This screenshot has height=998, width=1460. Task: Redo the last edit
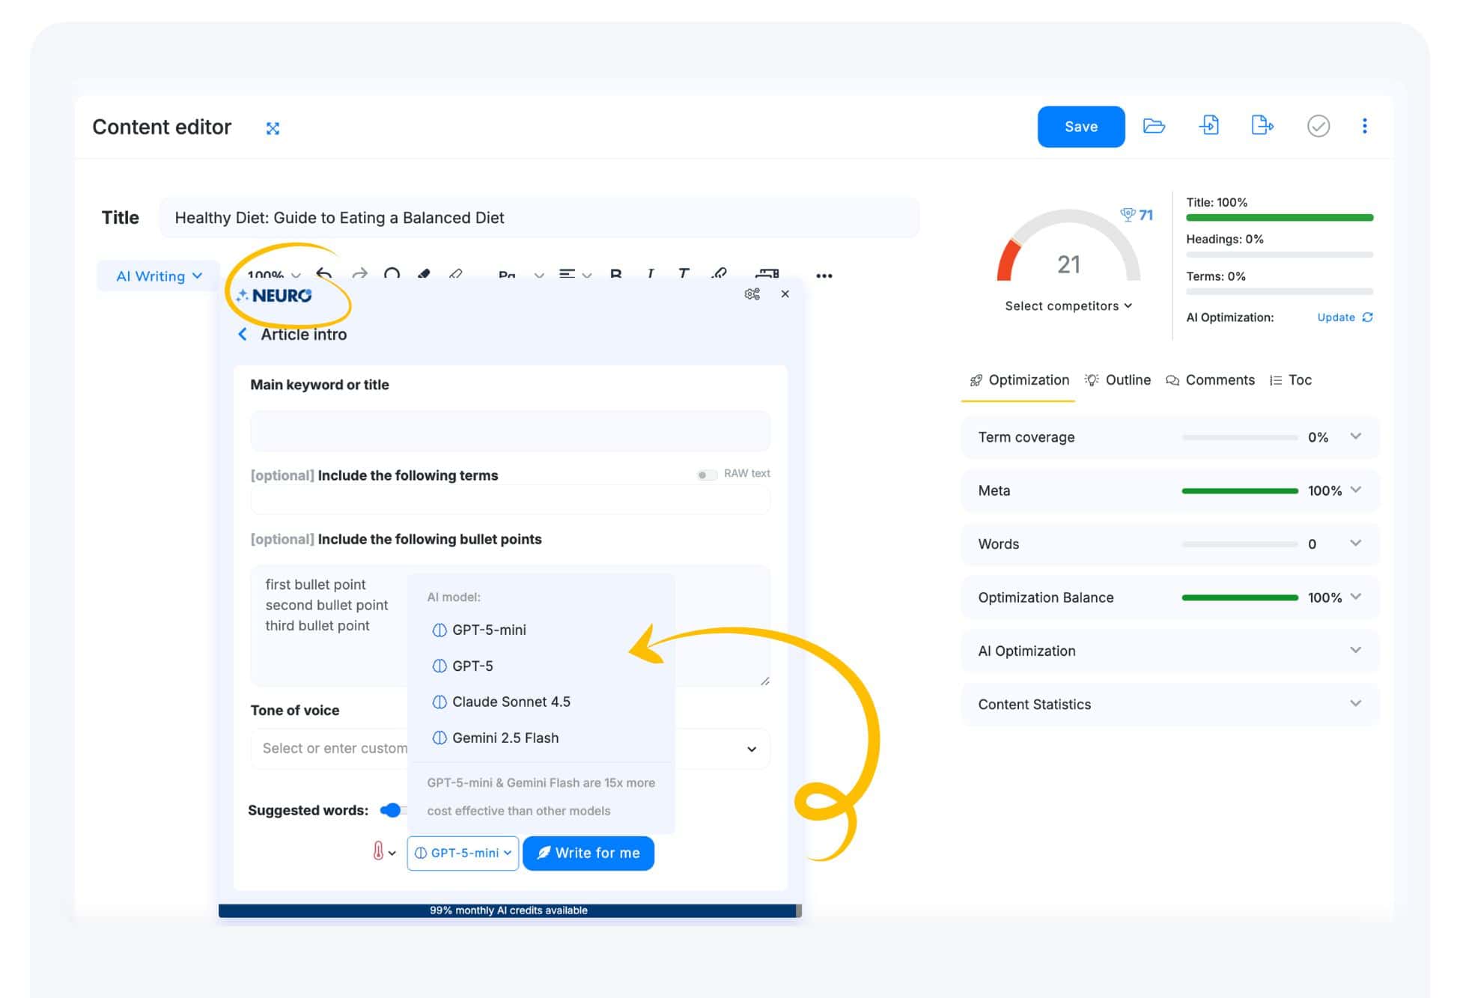359,273
